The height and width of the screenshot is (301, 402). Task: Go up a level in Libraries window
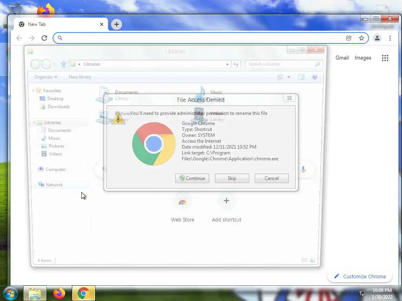pos(64,64)
